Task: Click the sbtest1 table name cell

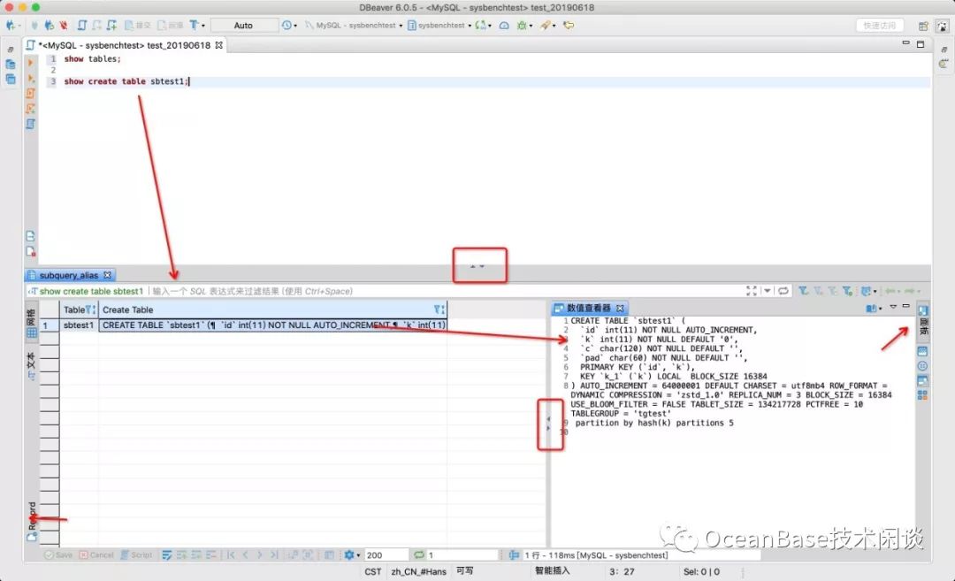Action: 79,325
